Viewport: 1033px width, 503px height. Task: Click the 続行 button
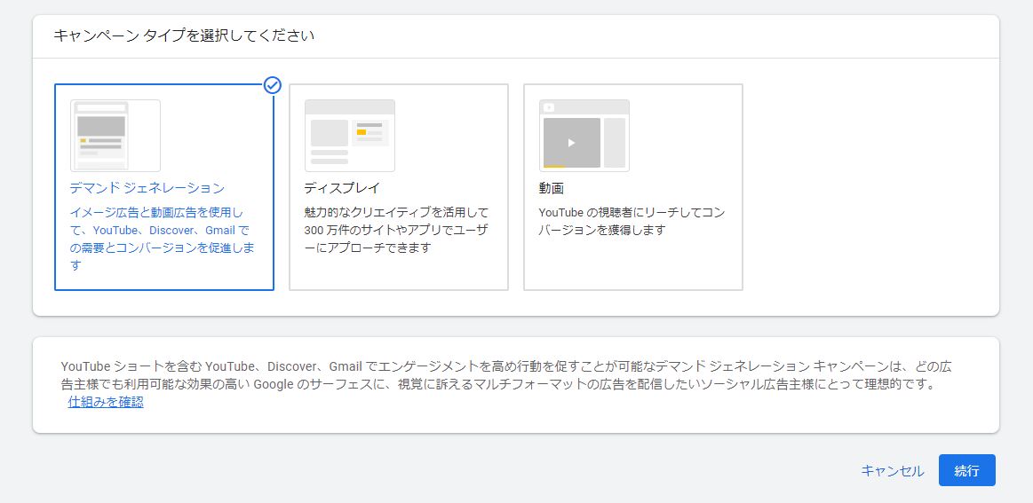(966, 471)
